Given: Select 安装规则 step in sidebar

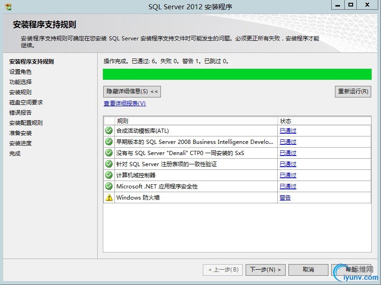Looking at the screenshot, I should coord(20,92).
